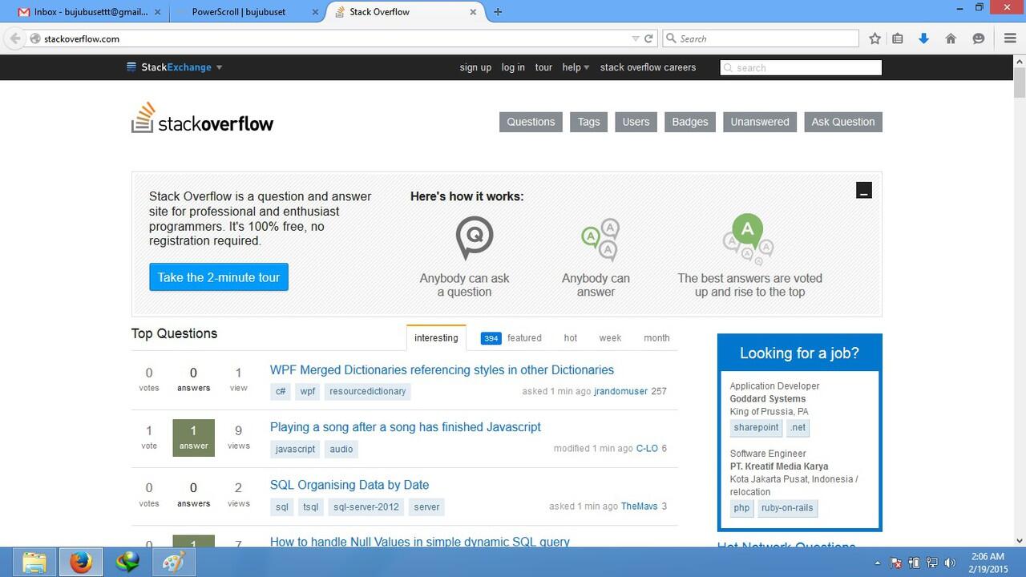Click the clock showing 2:06 AM
Image resolution: width=1026 pixels, height=577 pixels.
tap(987, 556)
